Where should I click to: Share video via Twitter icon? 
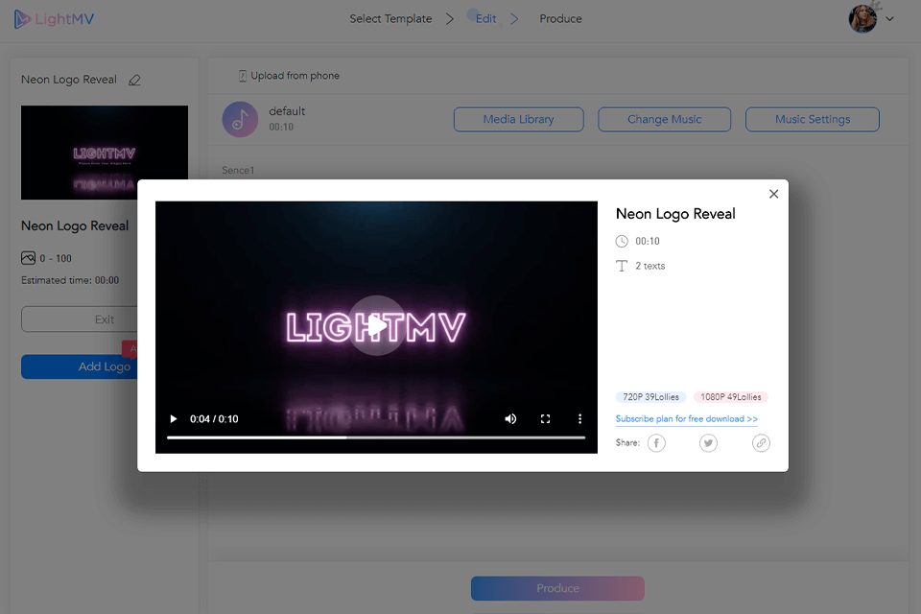708,443
